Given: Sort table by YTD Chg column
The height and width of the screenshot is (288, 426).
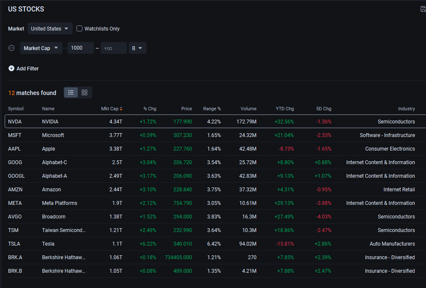Looking at the screenshot, I should point(284,109).
